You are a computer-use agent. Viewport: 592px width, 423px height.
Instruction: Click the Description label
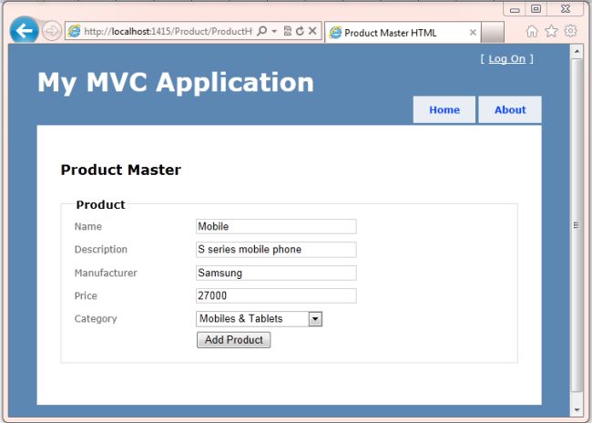[101, 250]
